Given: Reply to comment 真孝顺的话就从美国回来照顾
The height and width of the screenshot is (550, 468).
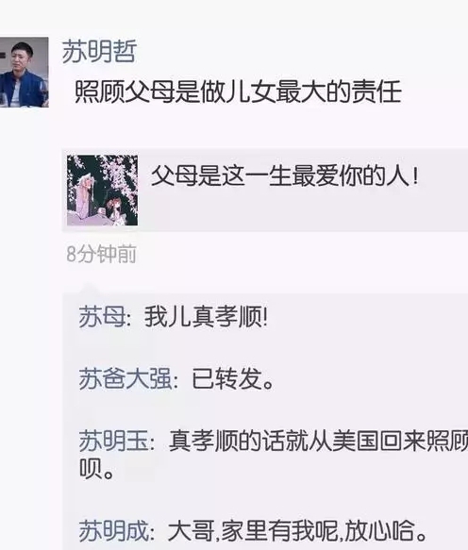Looking at the screenshot, I should pos(318,441).
